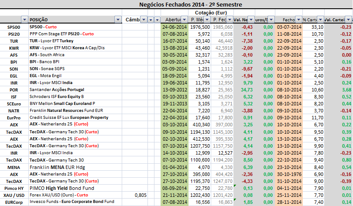Open the P. Méd column filter dropdown

(x=207, y=20)
